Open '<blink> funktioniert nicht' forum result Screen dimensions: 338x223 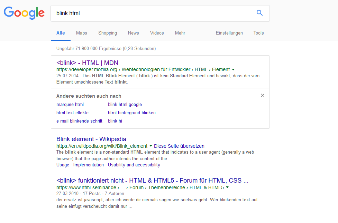pos(153,181)
